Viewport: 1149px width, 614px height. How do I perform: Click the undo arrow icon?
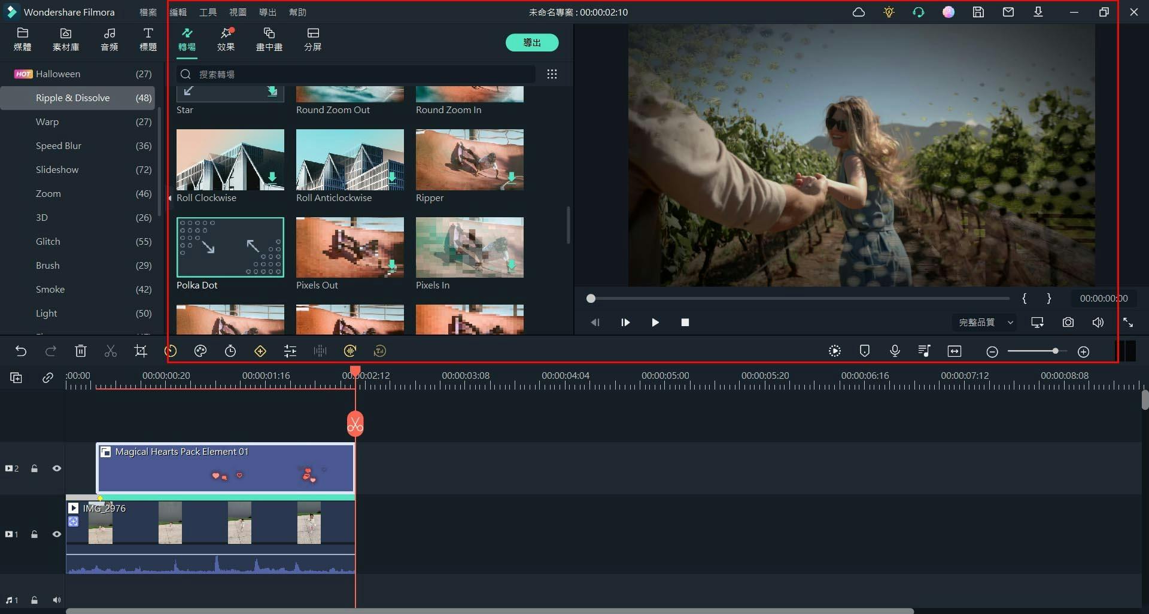[x=21, y=351]
